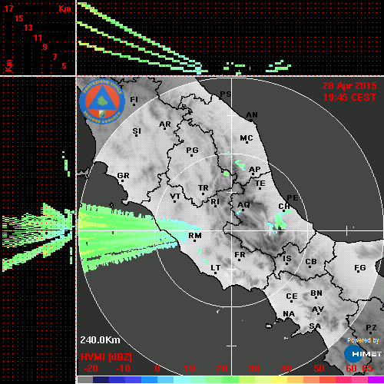Click the time '19:45 CEST'

coord(349,98)
